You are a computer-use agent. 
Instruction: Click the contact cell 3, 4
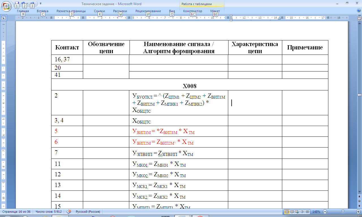[x=67, y=121]
